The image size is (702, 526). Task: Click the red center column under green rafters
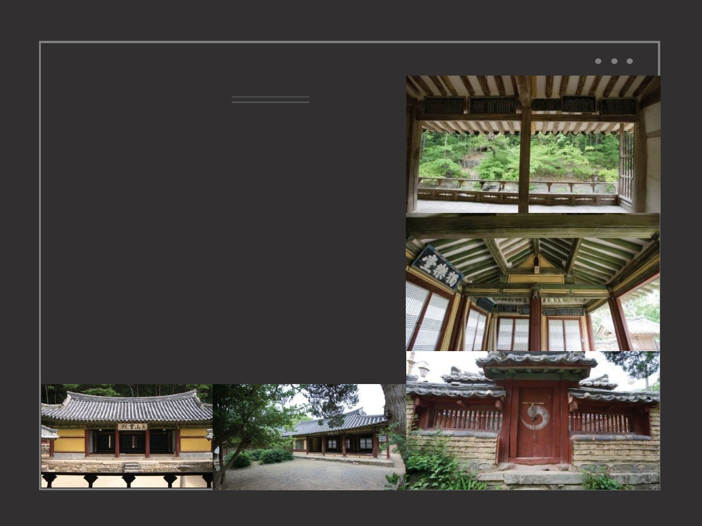[535, 325]
